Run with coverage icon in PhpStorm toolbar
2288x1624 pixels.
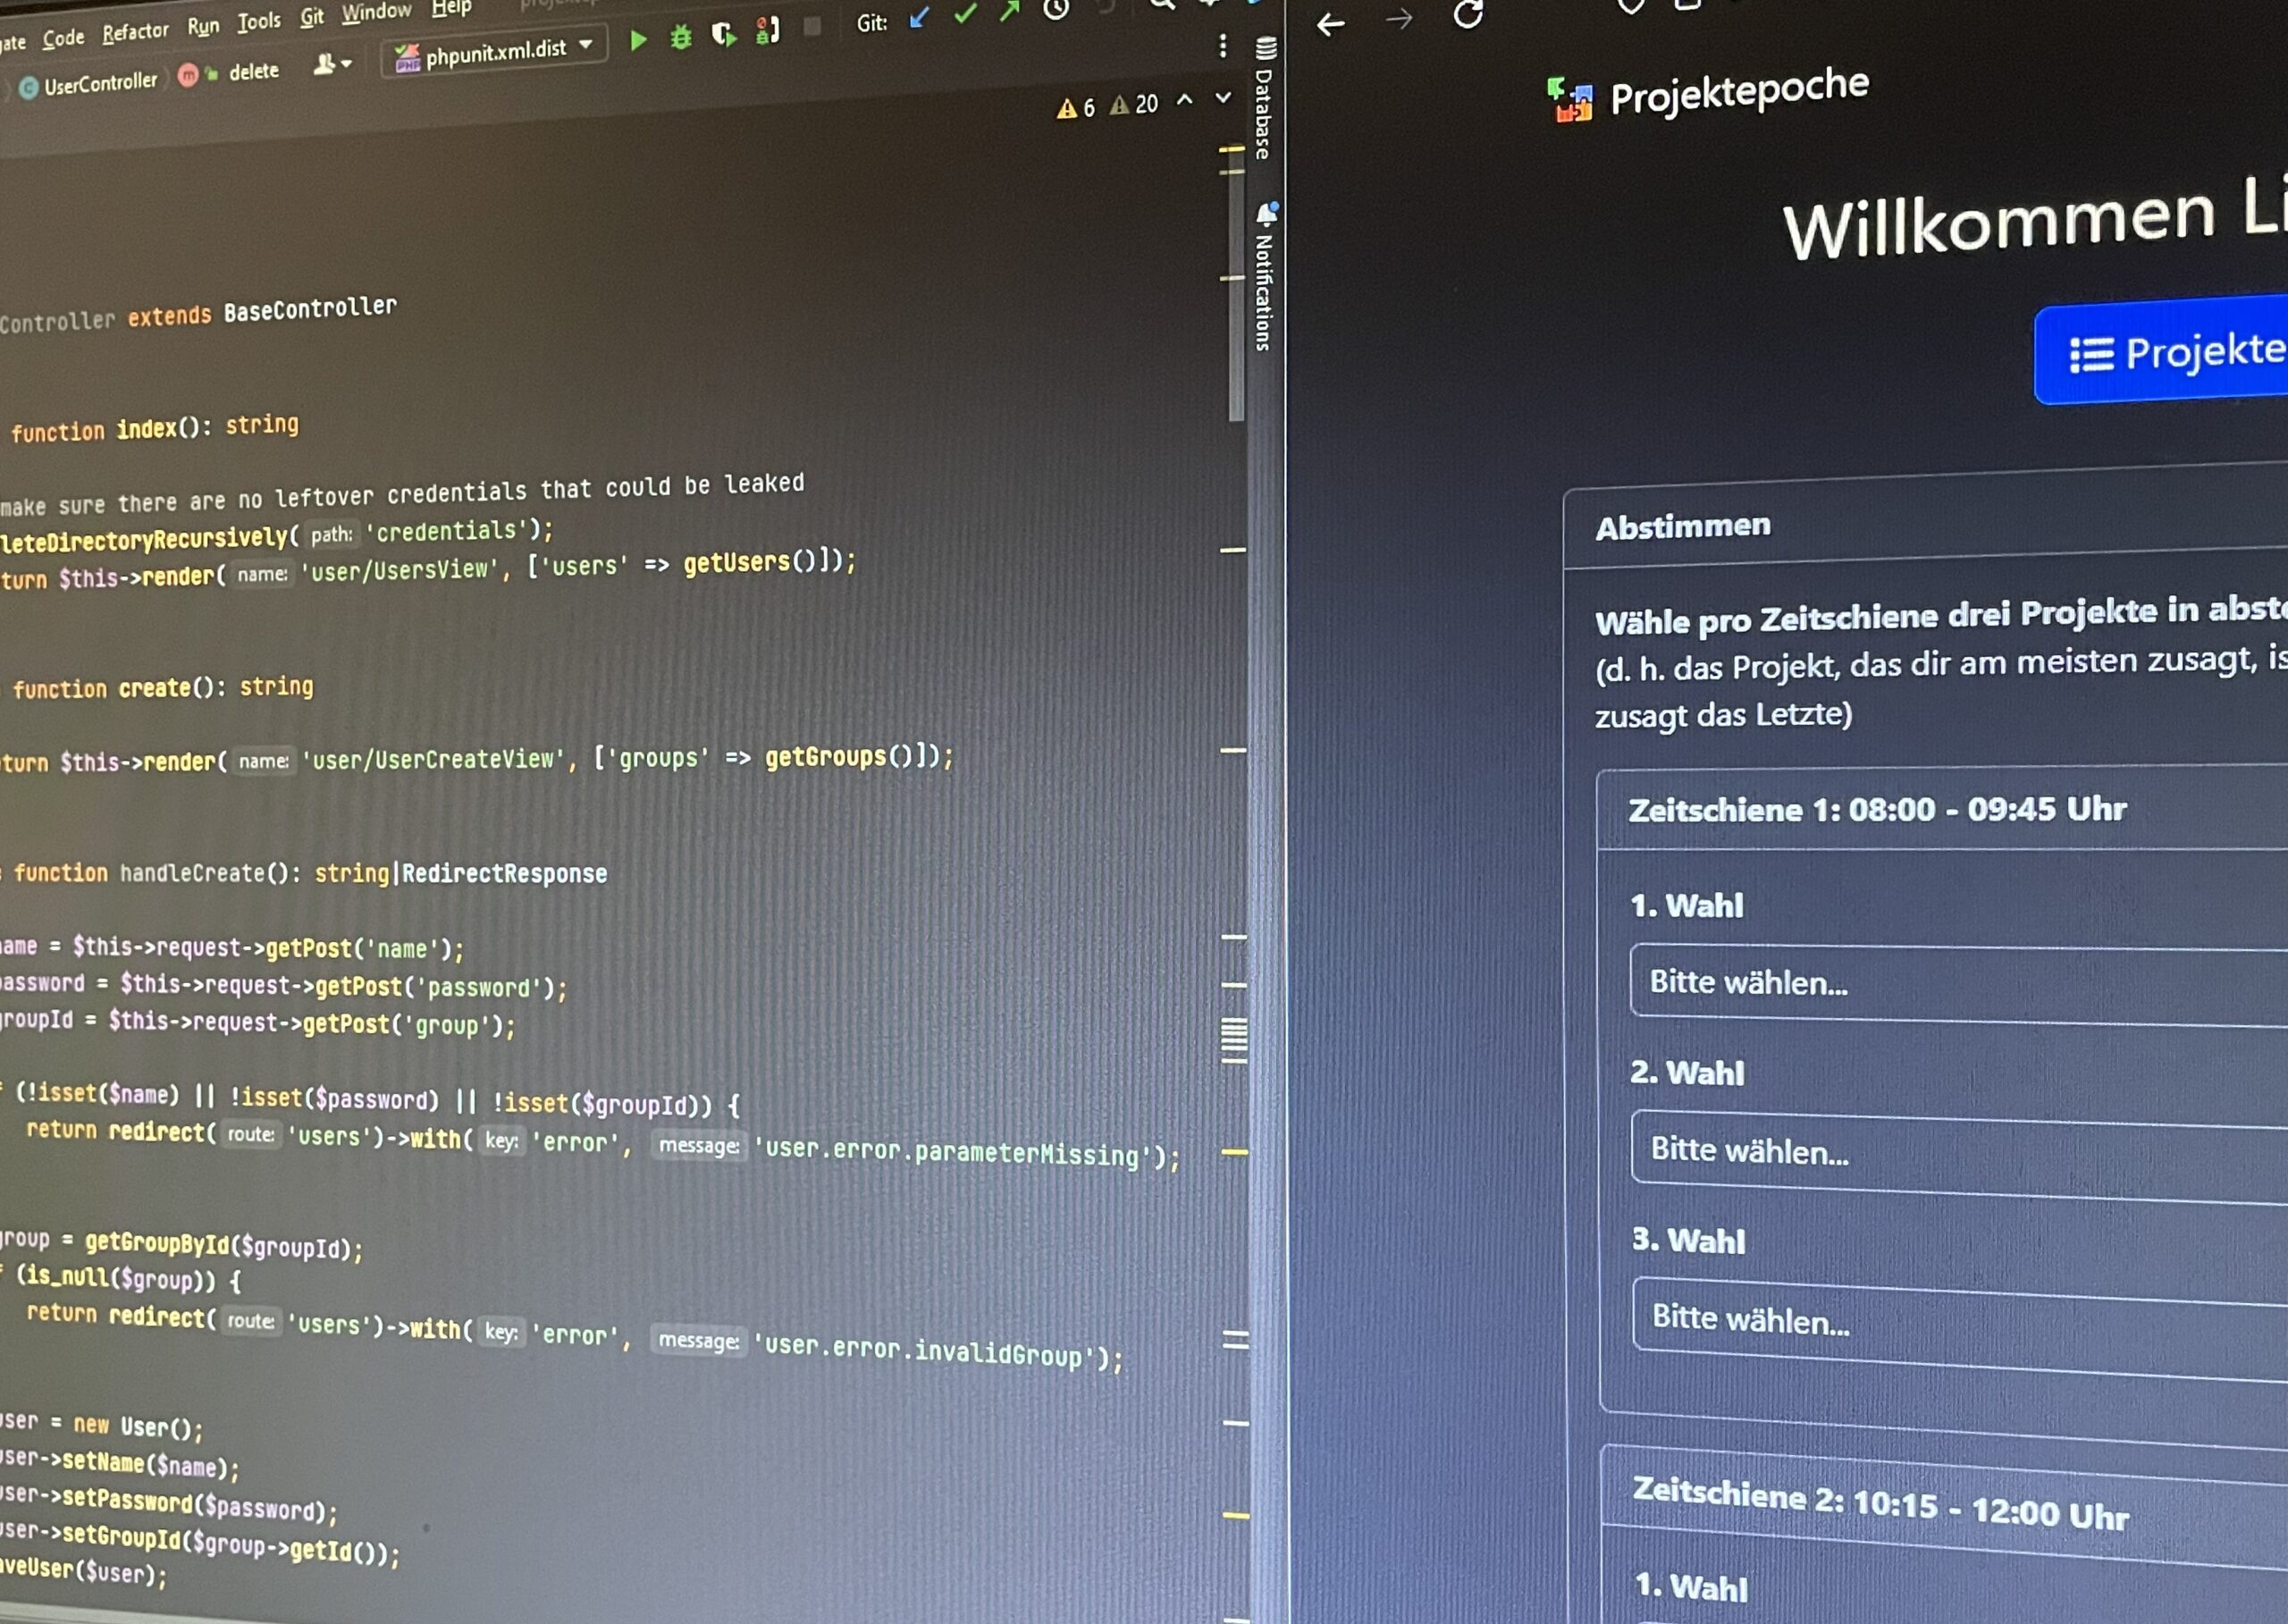pos(724,35)
